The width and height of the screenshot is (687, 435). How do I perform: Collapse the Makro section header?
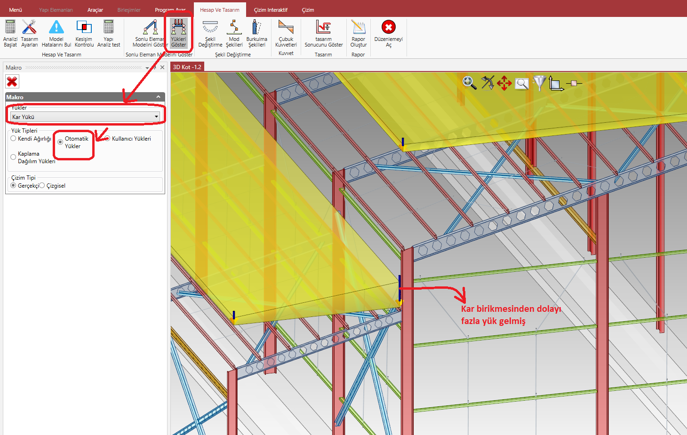158,97
